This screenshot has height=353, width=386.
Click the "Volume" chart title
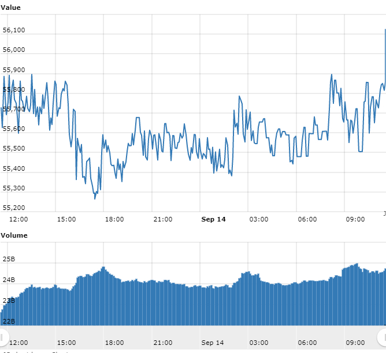[x=14, y=235]
